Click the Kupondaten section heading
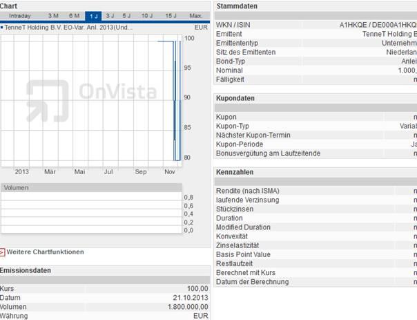Image resolution: width=417 pixels, height=320 pixels. pos(235,98)
